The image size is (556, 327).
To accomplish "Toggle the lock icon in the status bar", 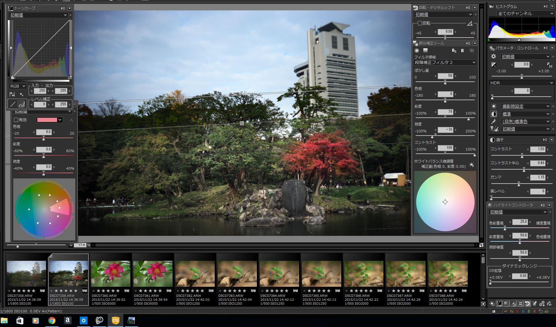I will point(547,311).
